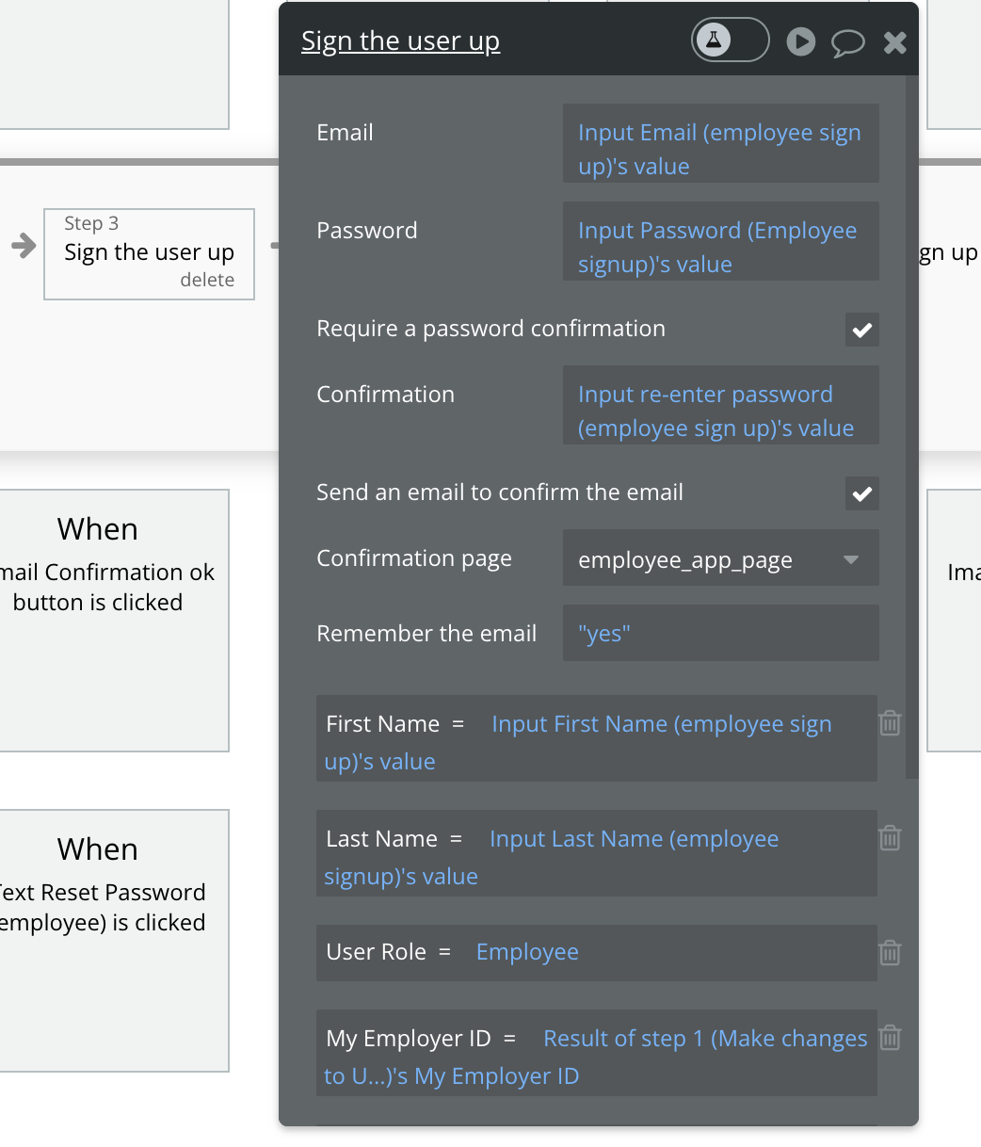Close the Sign the user up panel
Image resolution: width=981 pixels, height=1147 pixels.
894,42
